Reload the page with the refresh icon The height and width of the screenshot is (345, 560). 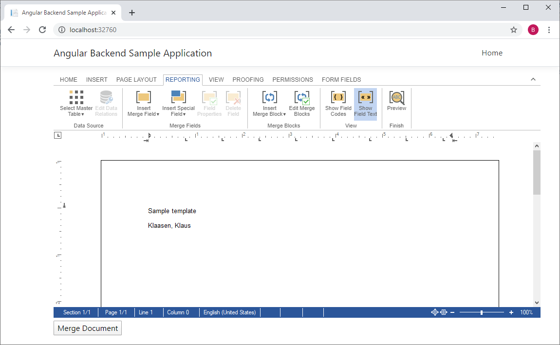coord(42,30)
